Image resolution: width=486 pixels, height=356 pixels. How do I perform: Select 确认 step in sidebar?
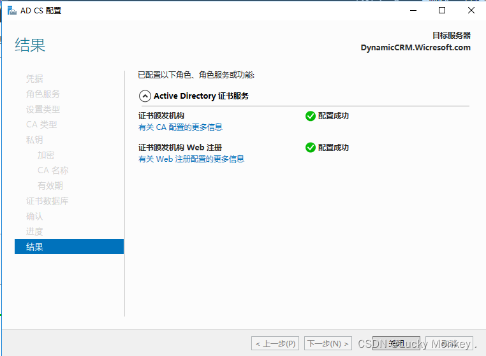(34, 216)
